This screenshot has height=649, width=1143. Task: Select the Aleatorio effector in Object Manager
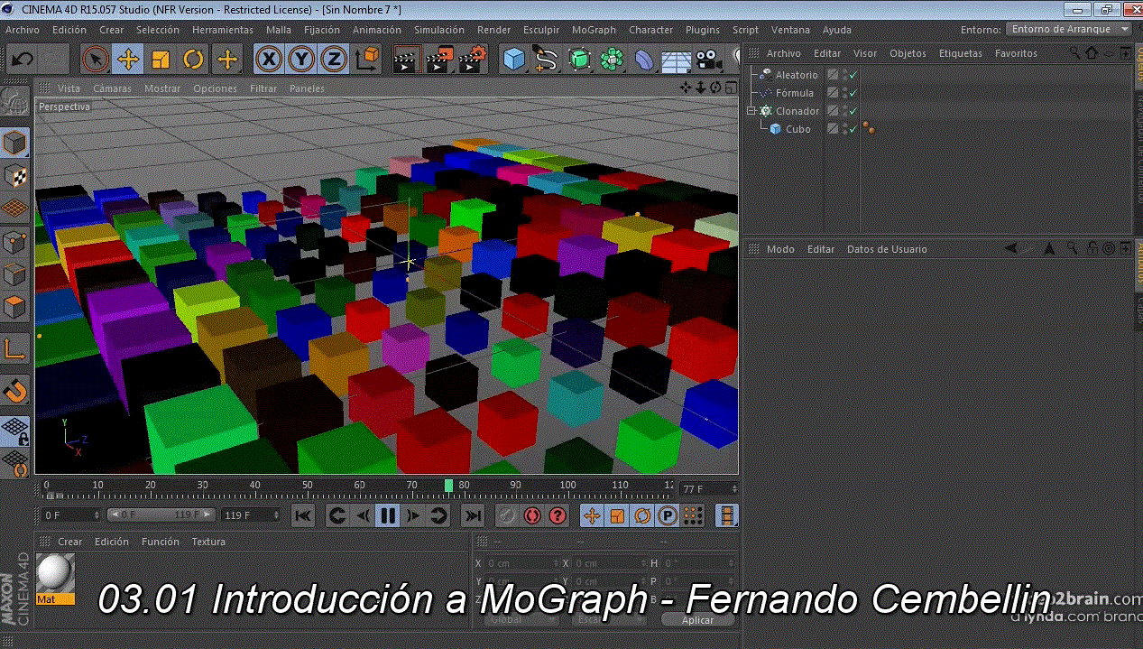797,75
